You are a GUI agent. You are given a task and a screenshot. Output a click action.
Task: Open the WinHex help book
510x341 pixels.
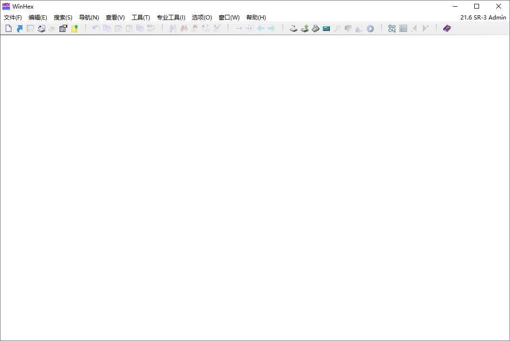447,28
